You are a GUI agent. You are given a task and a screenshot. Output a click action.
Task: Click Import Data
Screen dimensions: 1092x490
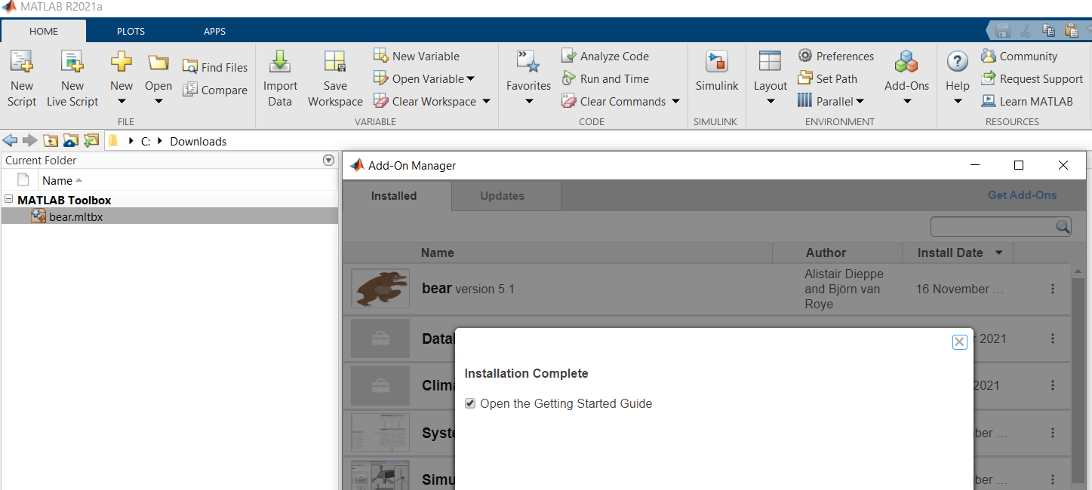pos(280,79)
